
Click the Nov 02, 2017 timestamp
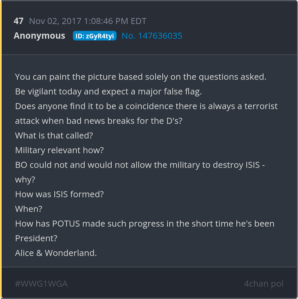point(88,21)
